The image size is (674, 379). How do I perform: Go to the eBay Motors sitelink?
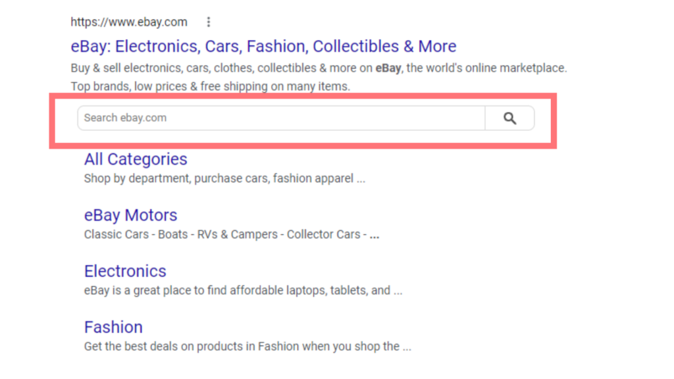pyautogui.click(x=130, y=215)
